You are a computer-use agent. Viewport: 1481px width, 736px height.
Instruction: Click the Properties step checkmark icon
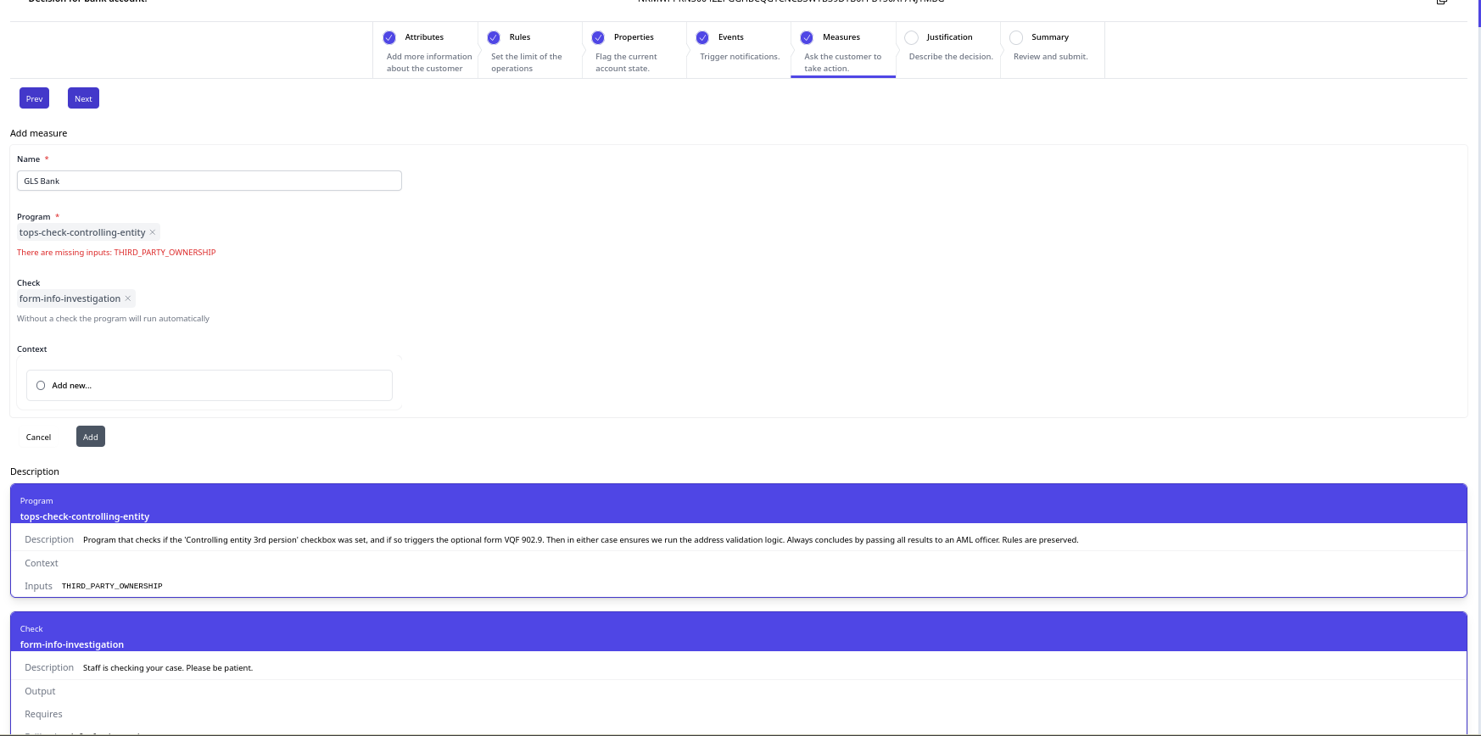tap(598, 37)
